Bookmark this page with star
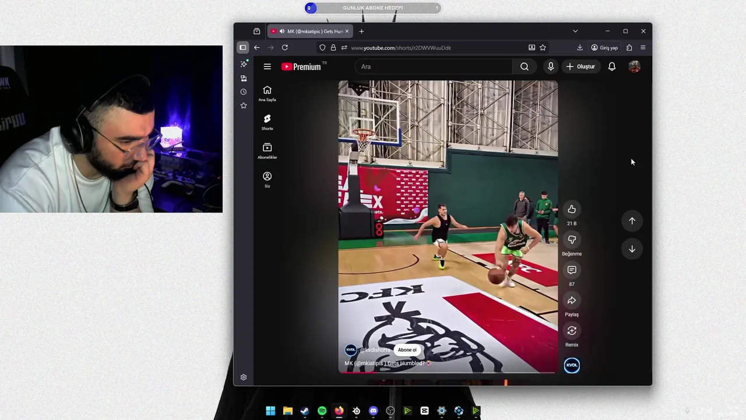This screenshot has height=420, width=746. pyautogui.click(x=543, y=48)
